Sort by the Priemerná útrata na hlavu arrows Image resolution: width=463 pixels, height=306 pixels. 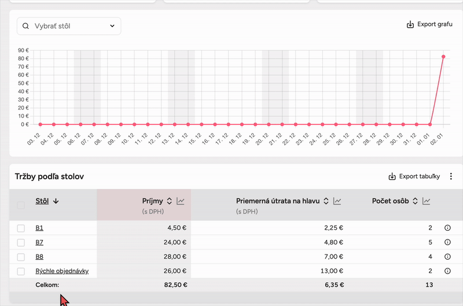326,201
